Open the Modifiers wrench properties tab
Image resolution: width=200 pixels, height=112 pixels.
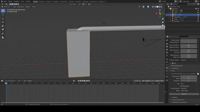click(x=167, y=62)
